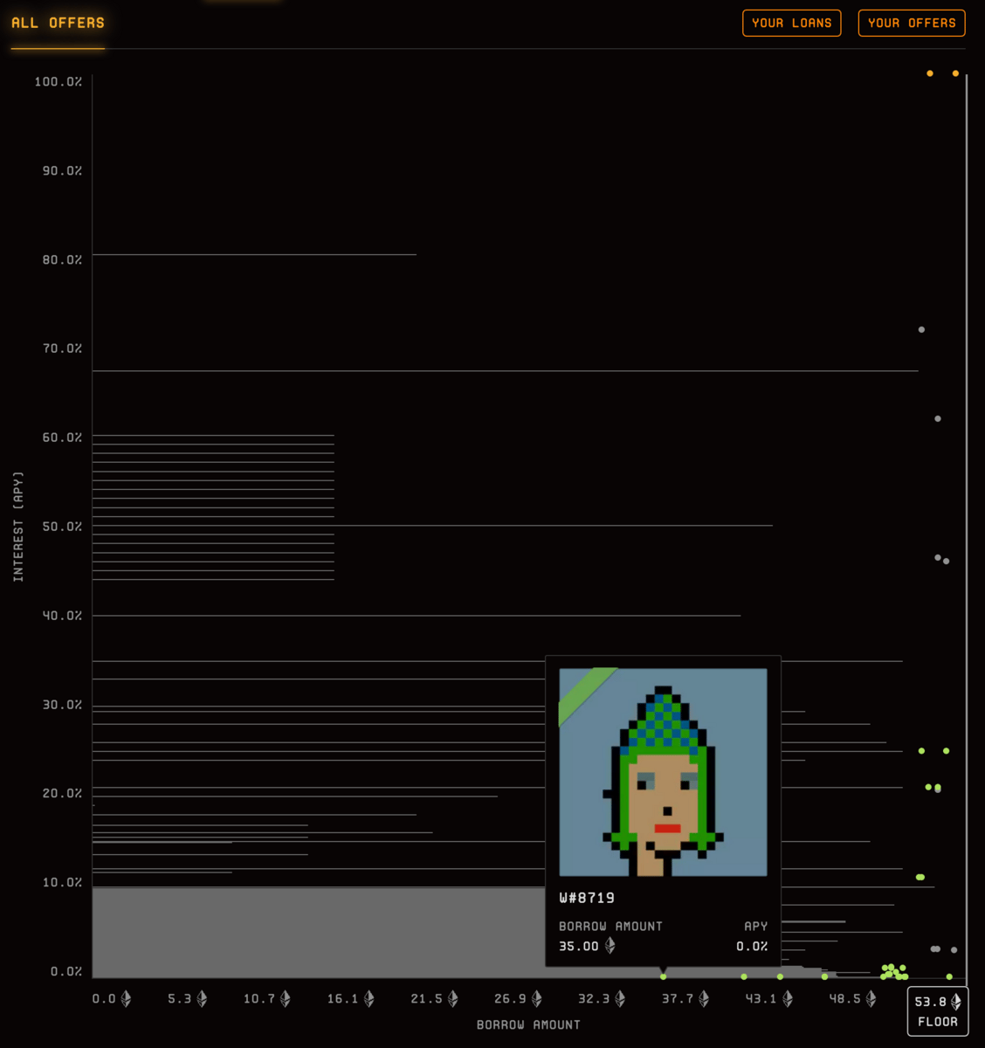Click the ETH icon next to 26.9
985x1048 pixels.
(537, 998)
